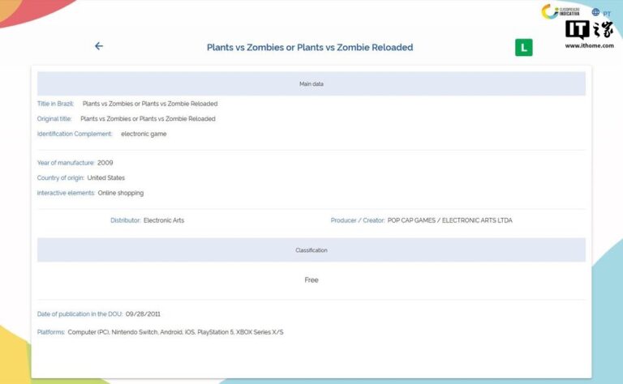Click the Plants vs Zombies page title
This screenshot has width=623, height=384.
[310, 47]
